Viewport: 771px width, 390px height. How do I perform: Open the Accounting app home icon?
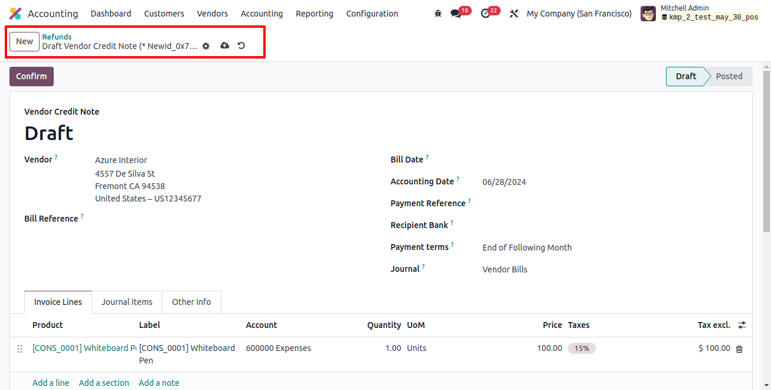tap(15, 14)
